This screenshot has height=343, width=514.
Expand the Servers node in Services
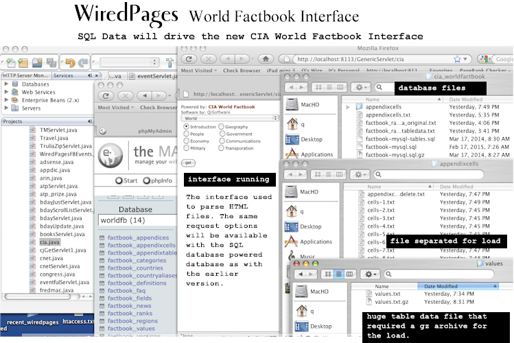pyautogui.click(x=6, y=108)
